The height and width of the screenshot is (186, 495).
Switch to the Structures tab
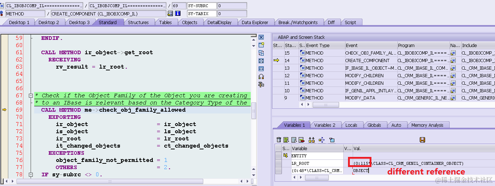click(x=138, y=22)
